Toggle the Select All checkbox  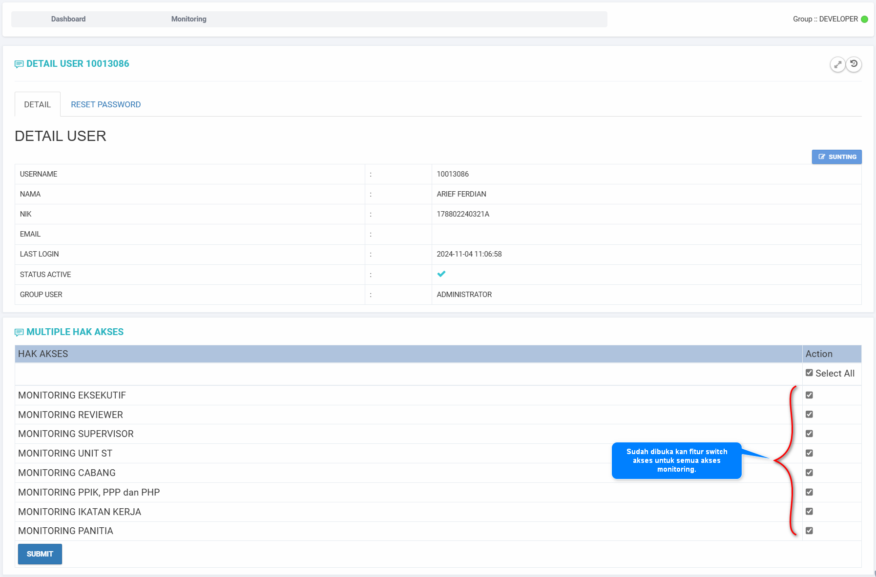[x=809, y=373]
